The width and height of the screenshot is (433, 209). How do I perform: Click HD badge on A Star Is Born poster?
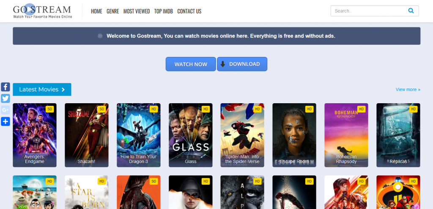coord(101,181)
